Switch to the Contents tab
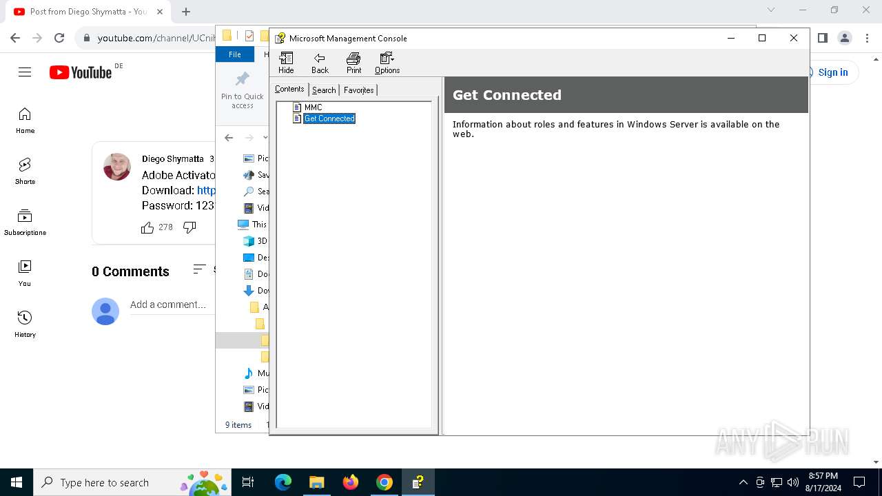Viewport: 882px width, 496px height. (x=289, y=89)
